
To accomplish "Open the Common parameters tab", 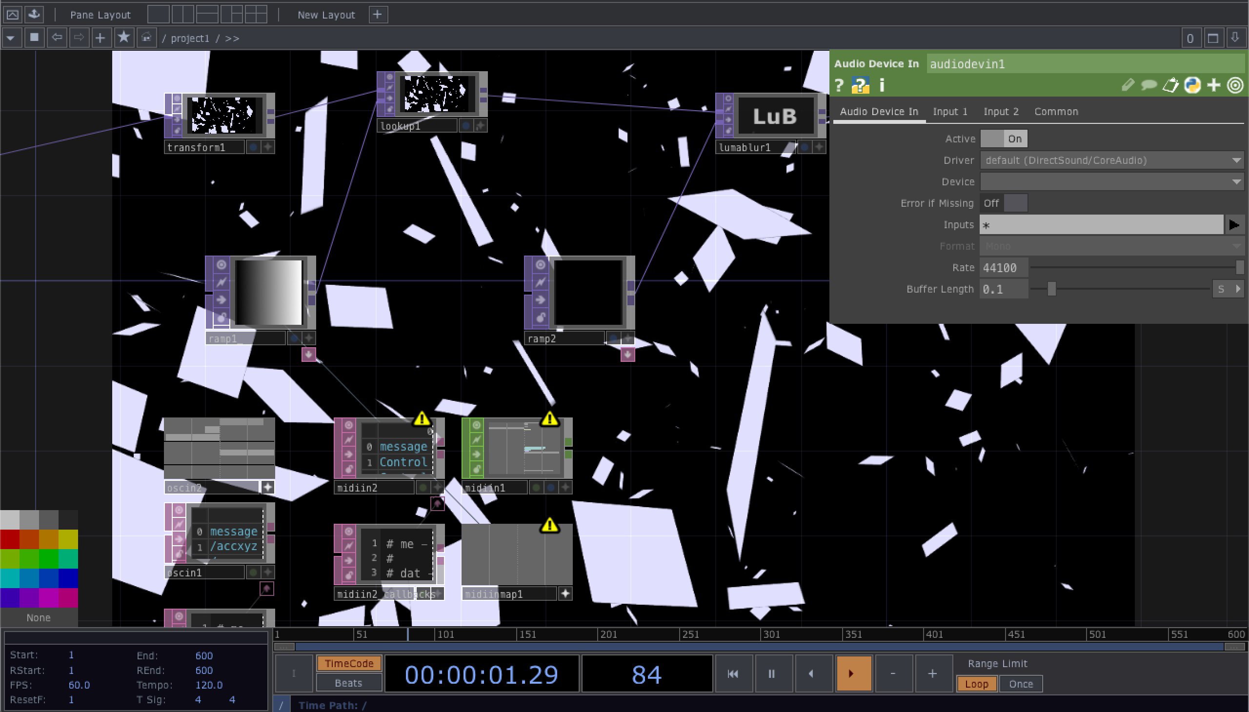I will pos(1056,112).
